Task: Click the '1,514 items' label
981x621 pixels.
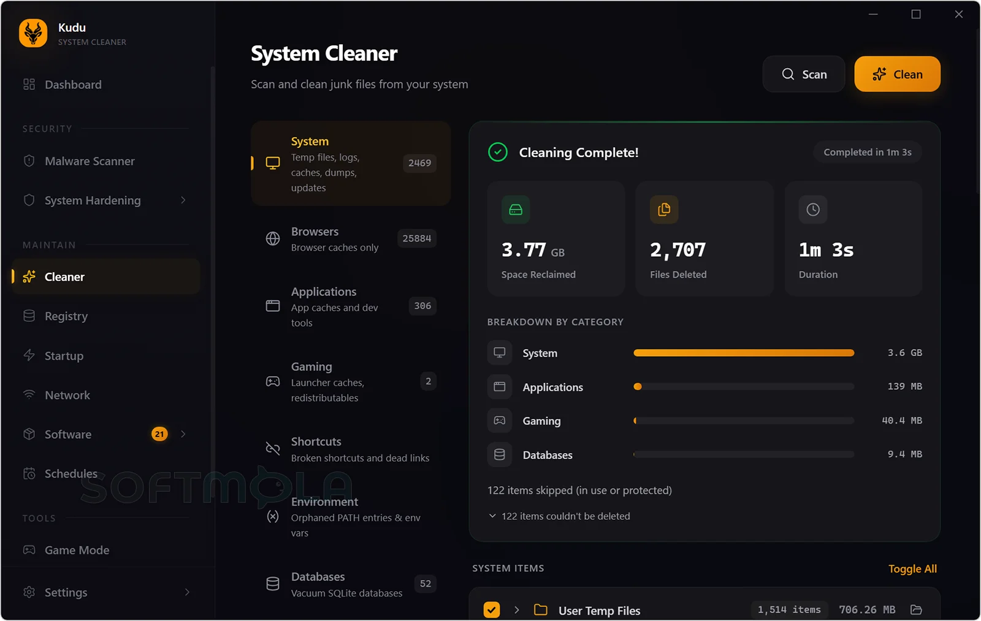Action: pyautogui.click(x=789, y=609)
